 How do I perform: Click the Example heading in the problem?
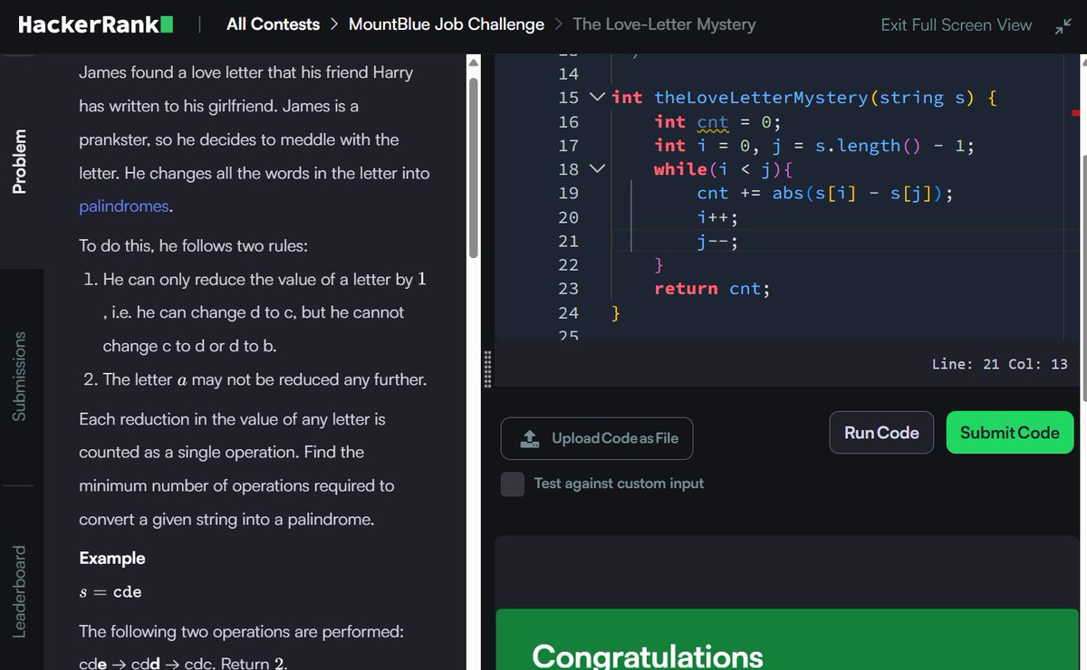[112, 558]
